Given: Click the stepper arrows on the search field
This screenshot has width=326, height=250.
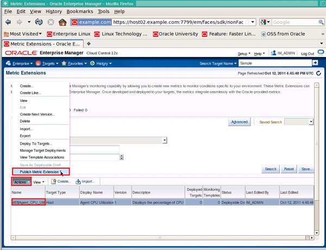Looking at the screenshot, I should pos(121,157).
